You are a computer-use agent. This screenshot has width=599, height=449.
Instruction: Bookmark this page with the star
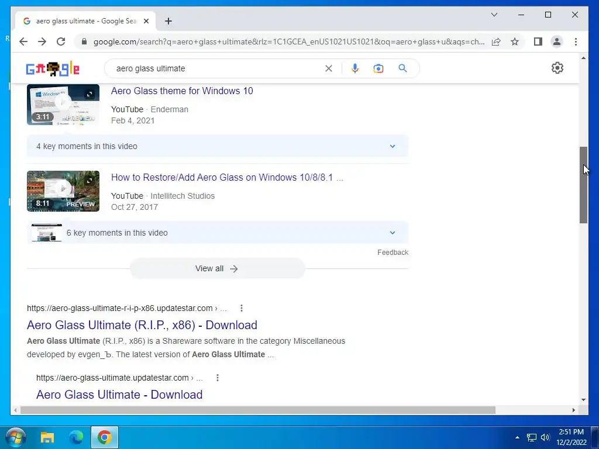pyautogui.click(x=515, y=42)
